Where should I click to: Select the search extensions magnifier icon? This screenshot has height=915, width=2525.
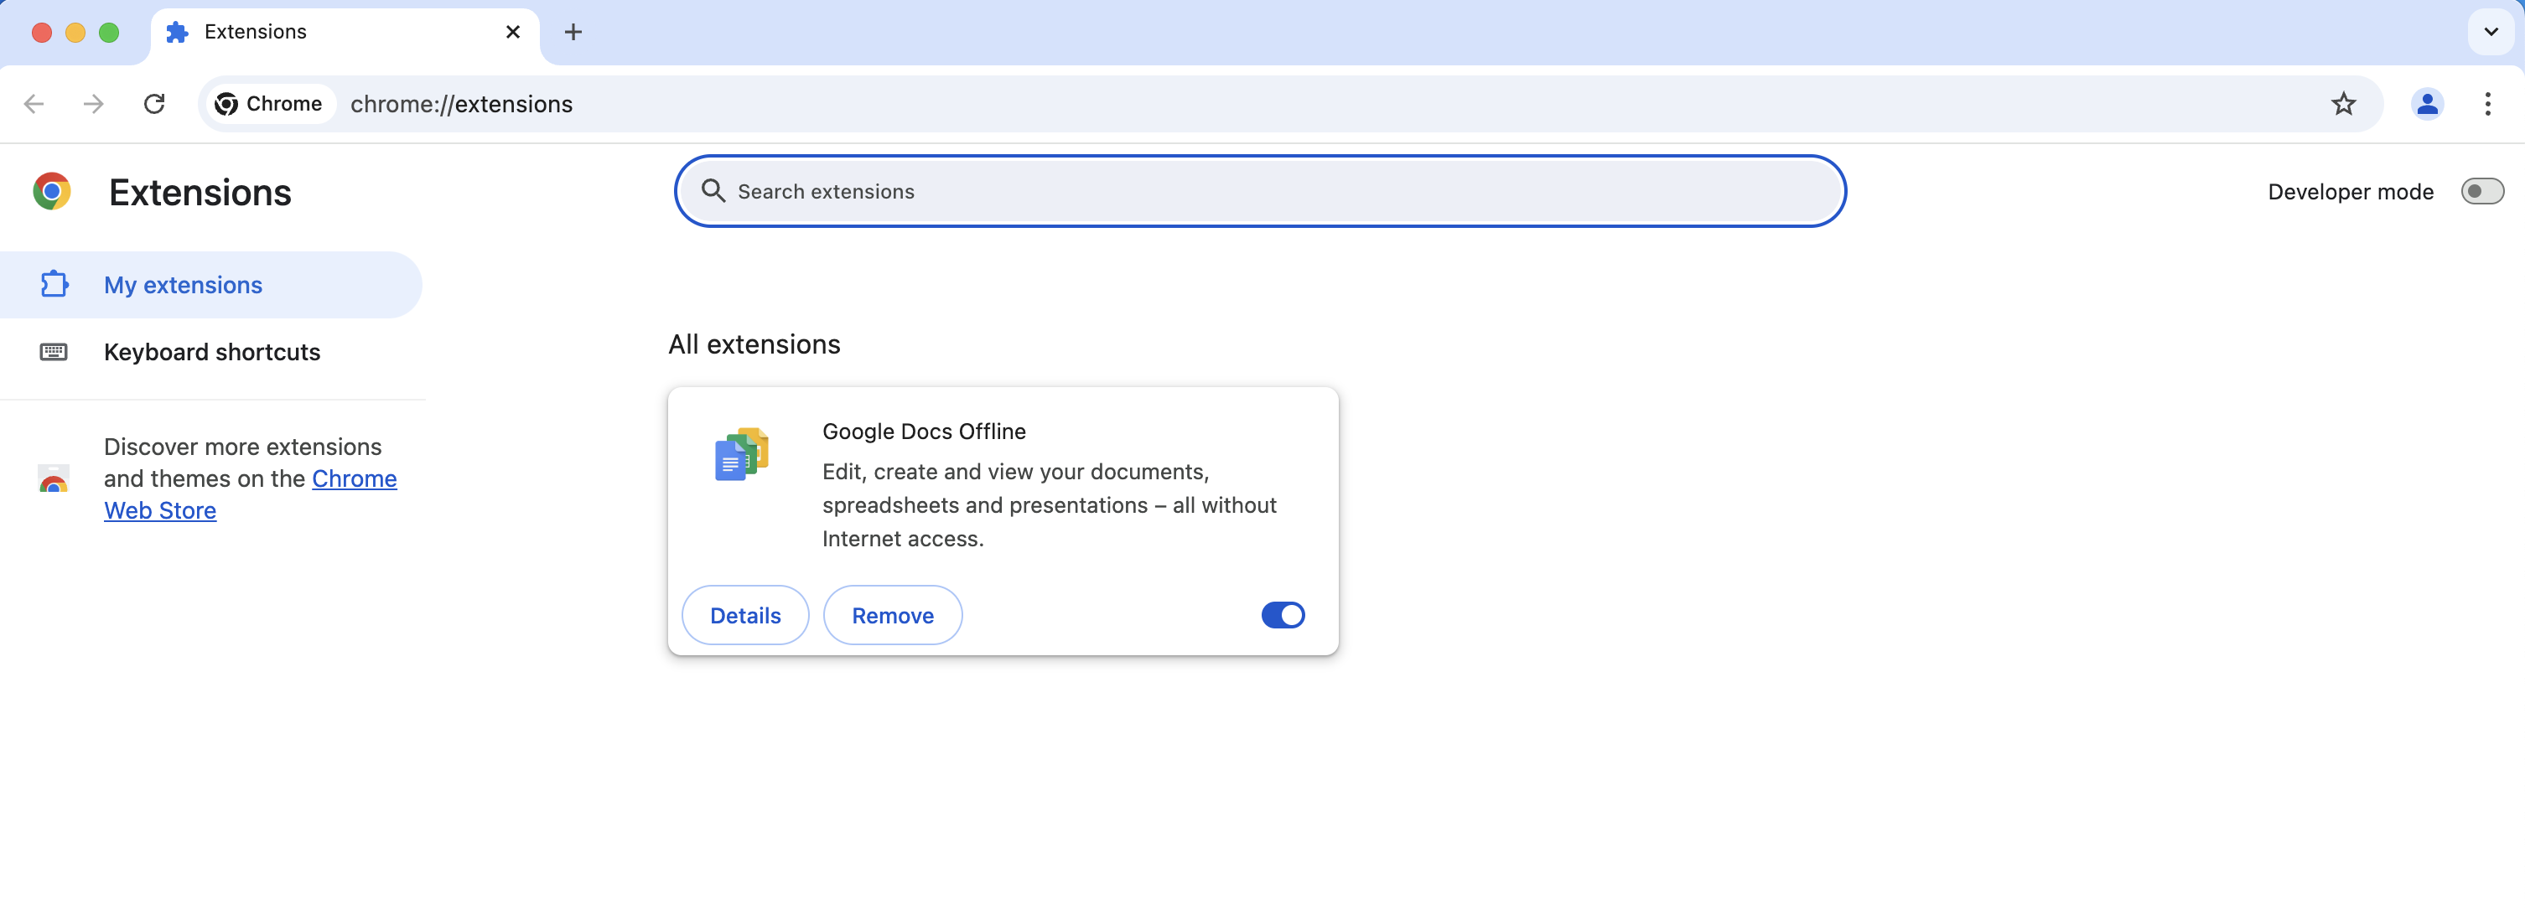click(x=713, y=191)
